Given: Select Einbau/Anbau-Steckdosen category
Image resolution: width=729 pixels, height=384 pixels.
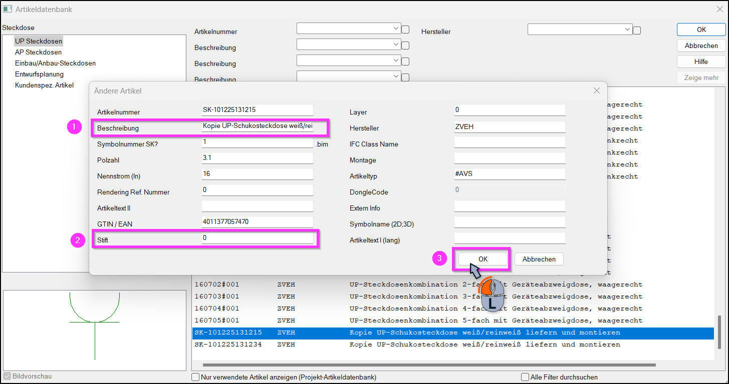Looking at the screenshot, I should coord(55,63).
